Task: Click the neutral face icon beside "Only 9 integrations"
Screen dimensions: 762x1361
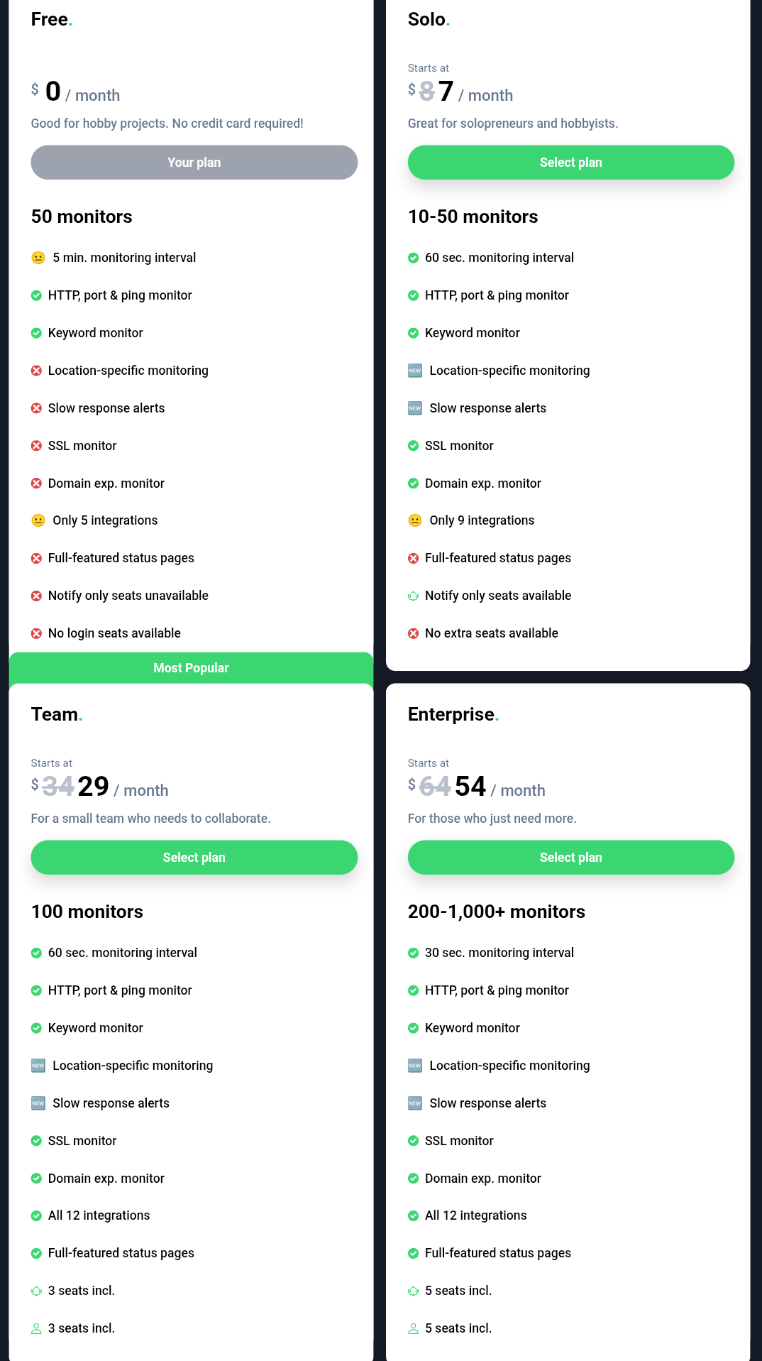Action: [x=415, y=520]
